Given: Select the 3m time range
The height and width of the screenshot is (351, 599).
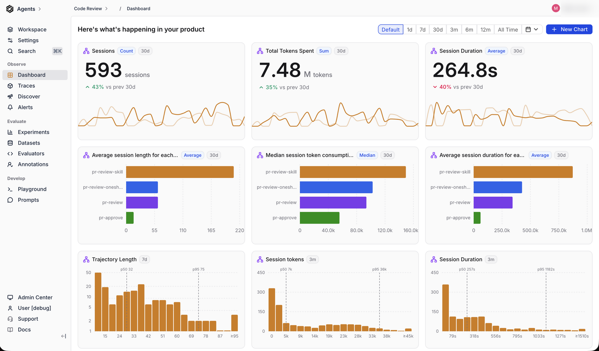Looking at the screenshot, I should coord(454,30).
